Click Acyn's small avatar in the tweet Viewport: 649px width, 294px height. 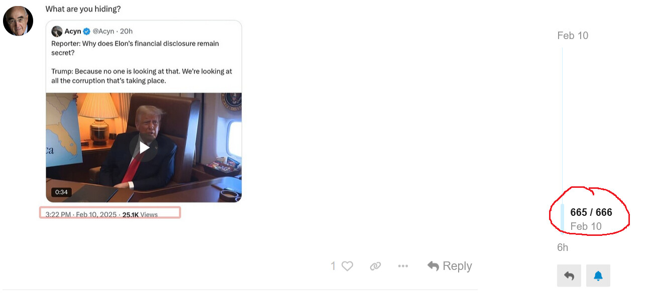pos(57,32)
